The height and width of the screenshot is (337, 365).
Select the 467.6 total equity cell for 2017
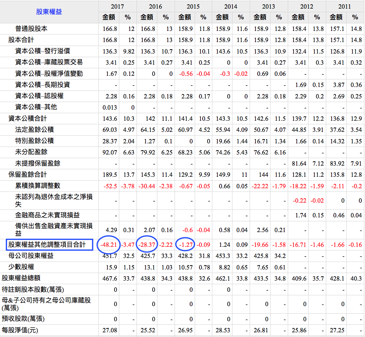(110, 278)
